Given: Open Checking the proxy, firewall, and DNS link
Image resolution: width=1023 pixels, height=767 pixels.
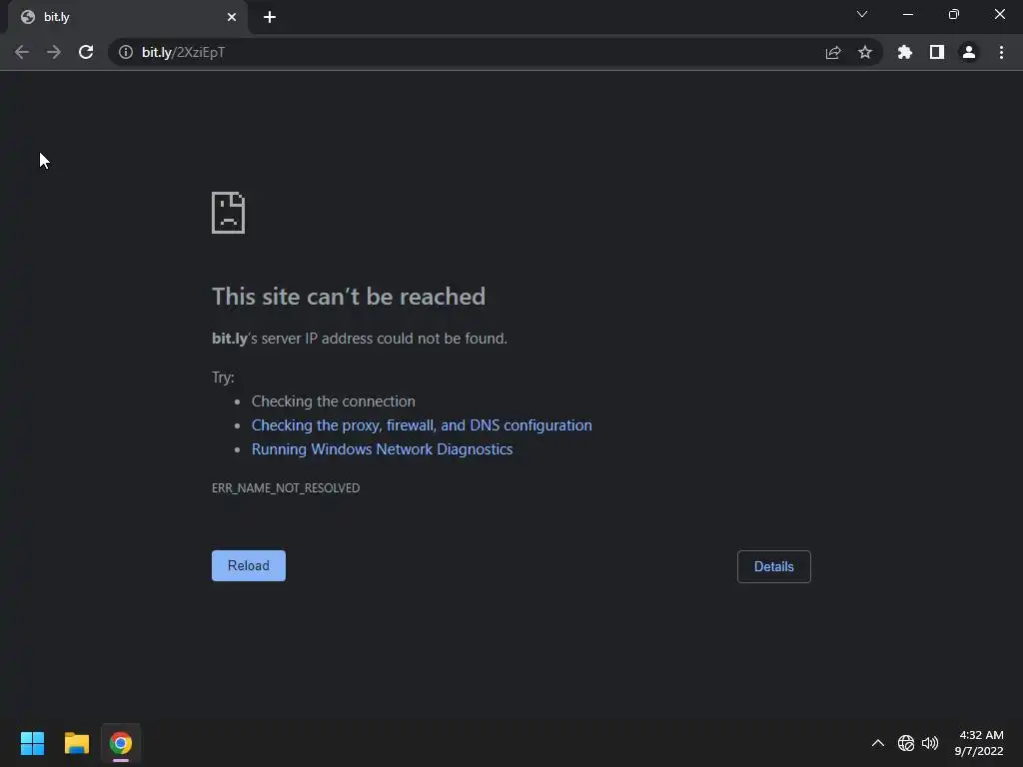Looking at the screenshot, I should [422, 425].
